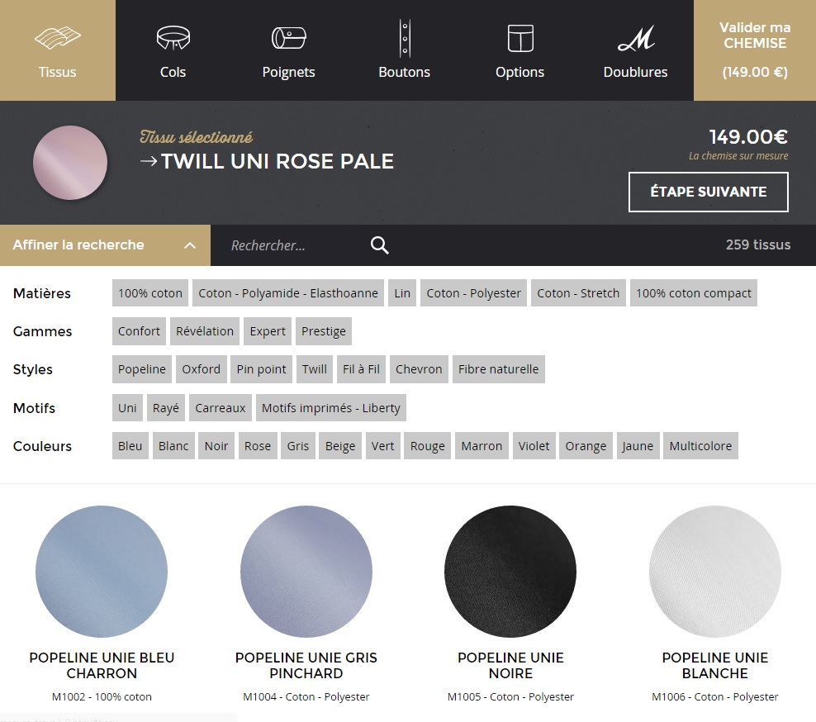Toggle the Twill style filter
This screenshot has width=816, height=722.
(314, 369)
